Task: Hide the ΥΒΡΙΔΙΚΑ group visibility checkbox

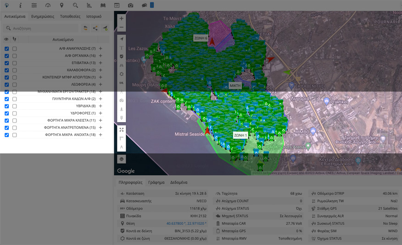Action: (6, 106)
